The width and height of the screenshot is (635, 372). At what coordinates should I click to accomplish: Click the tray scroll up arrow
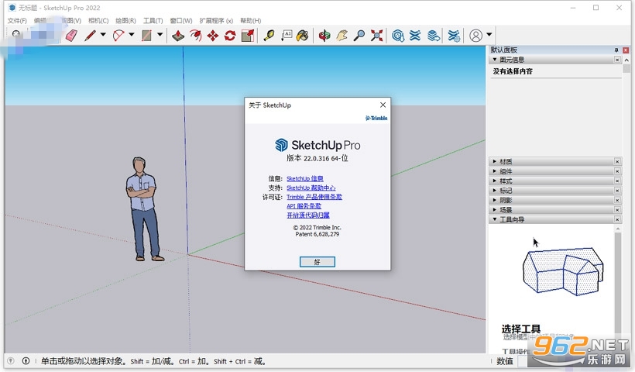[x=626, y=60]
